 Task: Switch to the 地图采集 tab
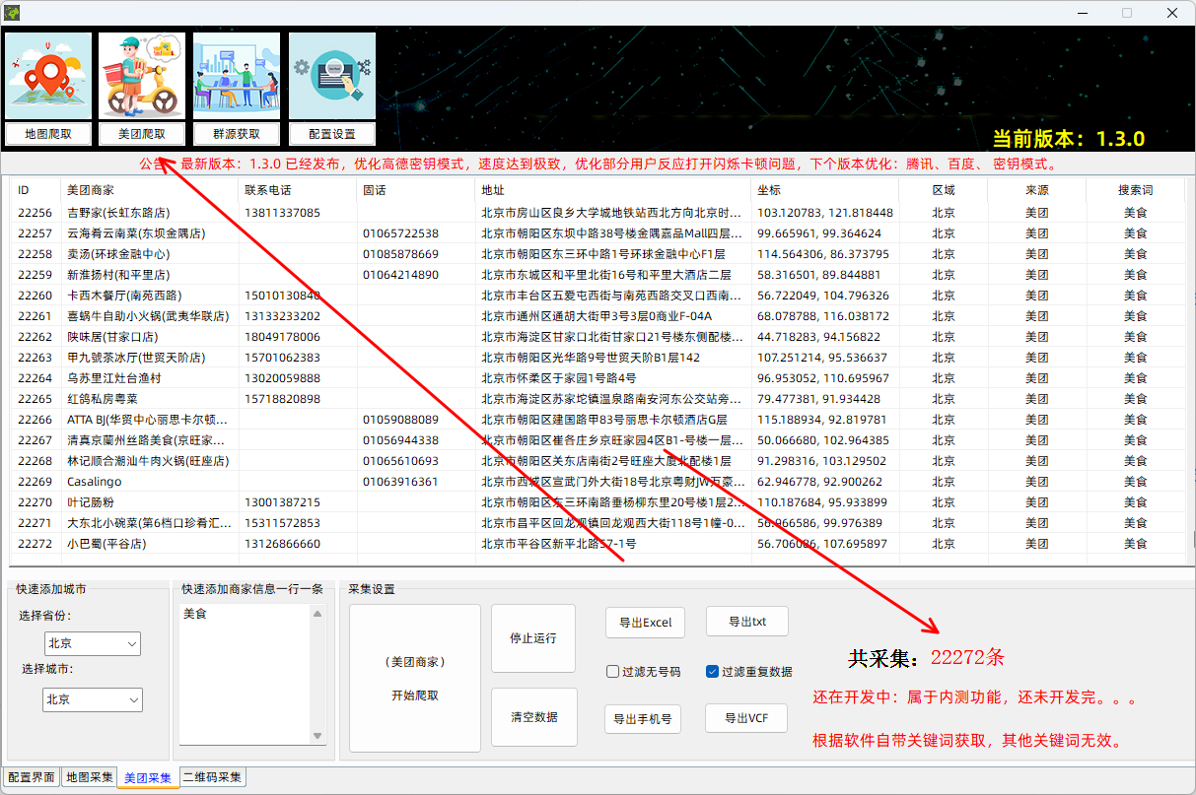pos(89,777)
